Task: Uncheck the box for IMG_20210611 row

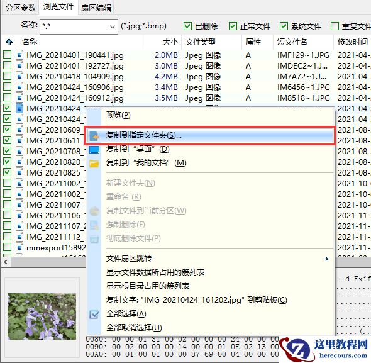Action: pos(8,140)
